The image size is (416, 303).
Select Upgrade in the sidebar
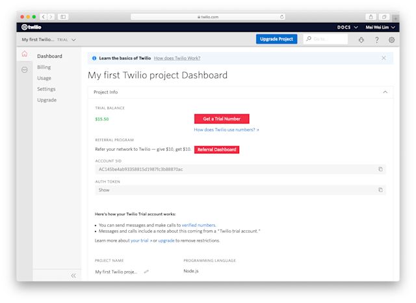pos(47,100)
